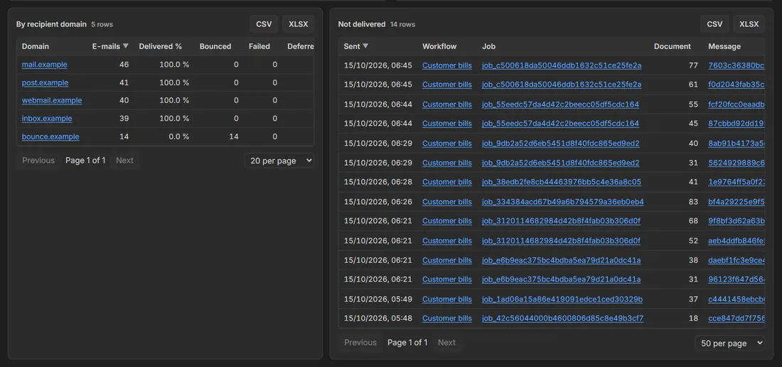Open Customer bills link in document 18 row
Screen dimensions: 782x367
pyautogui.click(x=447, y=318)
